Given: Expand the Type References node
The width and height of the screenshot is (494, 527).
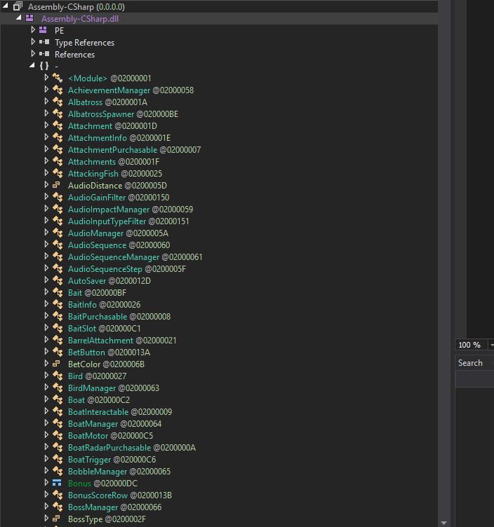Looking at the screenshot, I should (x=33, y=41).
